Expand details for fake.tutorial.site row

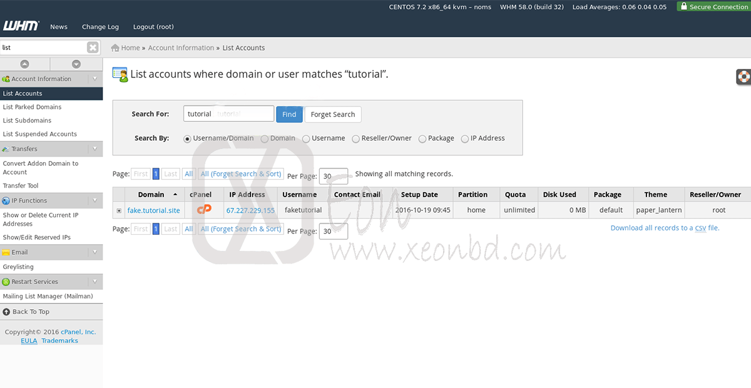click(x=119, y=210)
